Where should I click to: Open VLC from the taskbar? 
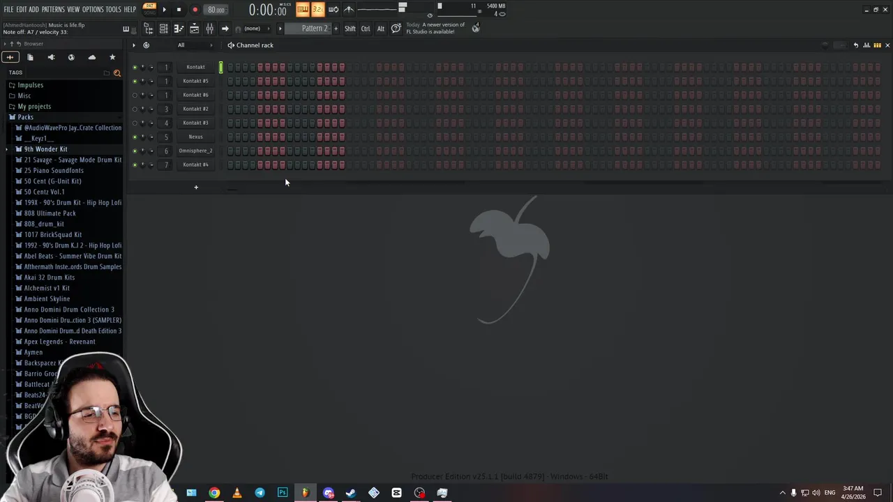[x=237, y=493]
